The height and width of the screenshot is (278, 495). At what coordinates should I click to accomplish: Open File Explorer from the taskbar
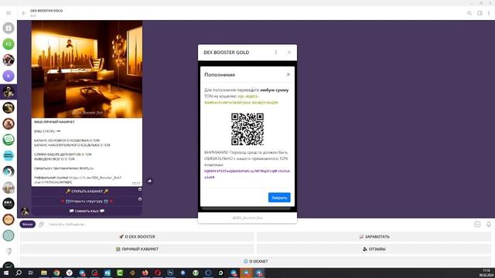click(x=44, y=273)
